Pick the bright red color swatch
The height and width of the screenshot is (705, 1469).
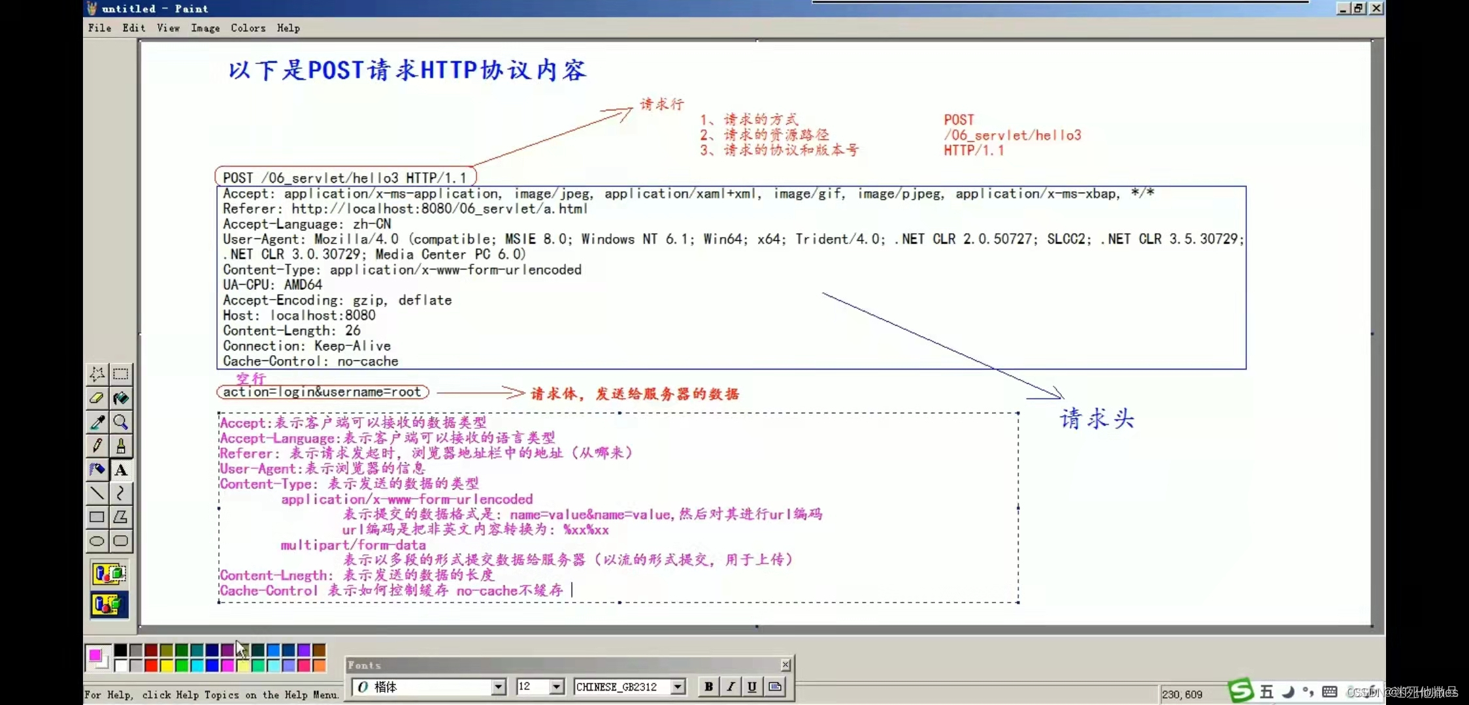[151, 665]
